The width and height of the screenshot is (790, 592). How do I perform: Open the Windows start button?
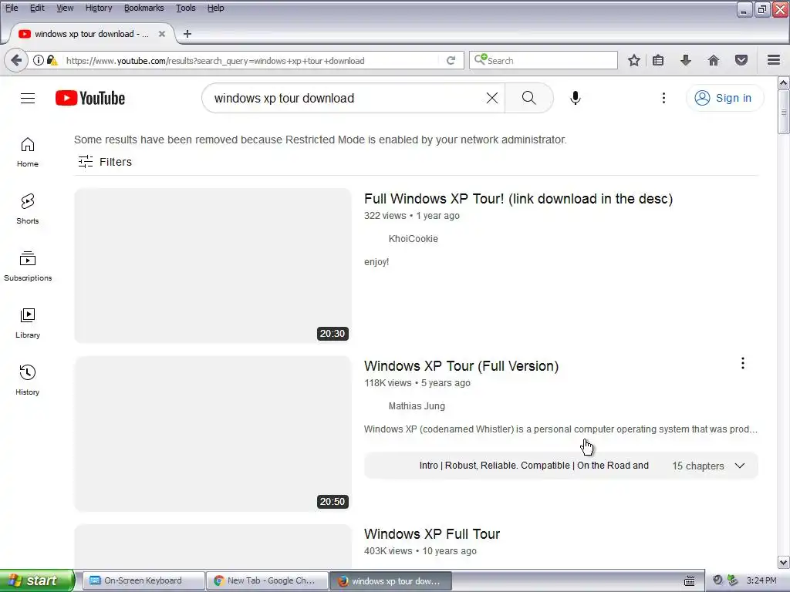(37, 580)
